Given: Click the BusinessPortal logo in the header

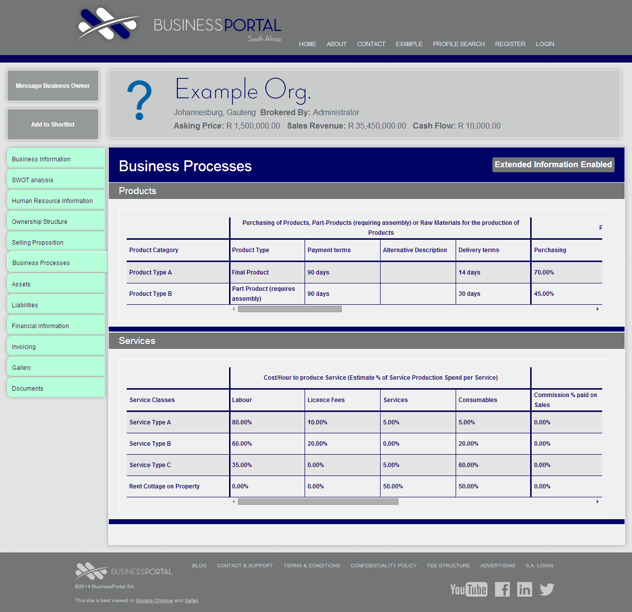Looking at the screenshot, I should pyautogui.click(x=180, y=25).
